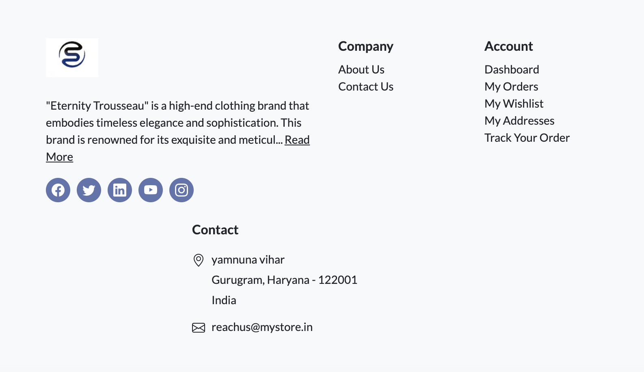Go to About Us page
The image size is (644, 372).
(361, 70)
